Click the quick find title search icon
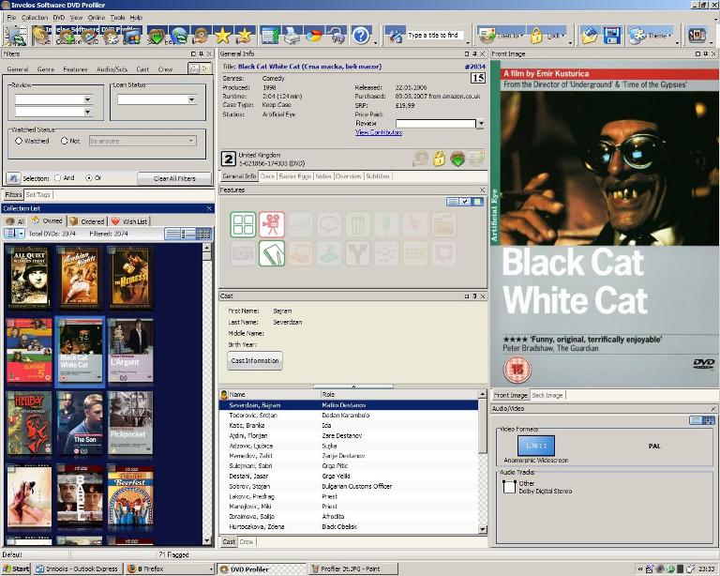This screenshot has width=720, height=576. pyautogui.click(x=395, y=36)
